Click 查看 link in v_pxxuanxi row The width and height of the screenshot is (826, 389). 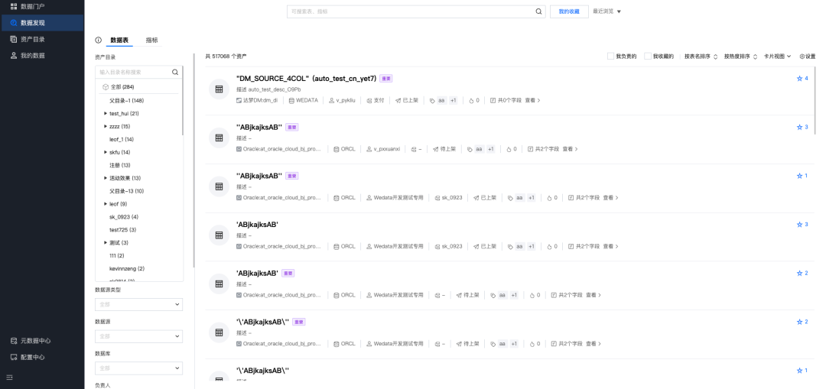[x=568, y=149]
